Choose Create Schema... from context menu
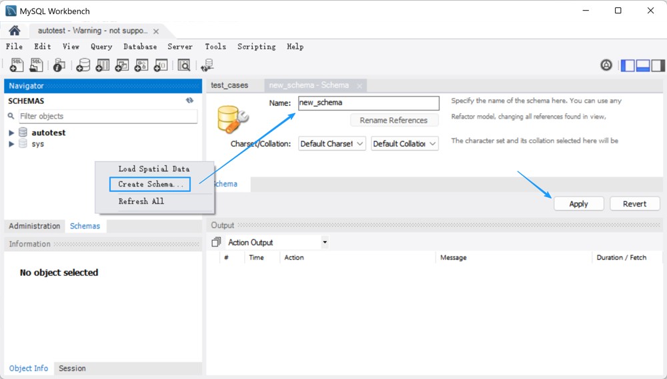The height and width of the screenshot is (379, 667). pyautogui.click(x=150, y=184)
